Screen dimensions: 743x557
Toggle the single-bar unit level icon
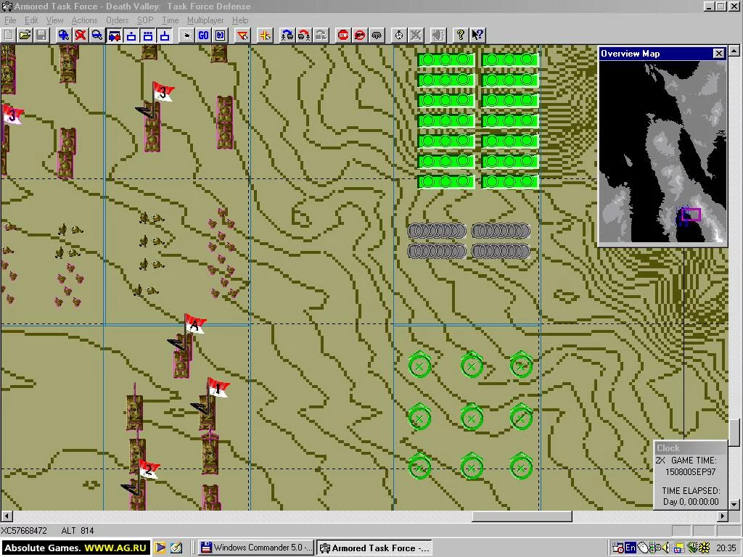(165, 35)
